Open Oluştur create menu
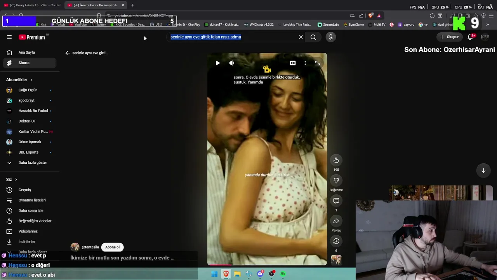The image size is (497, 280). click(x=449, y=37)
